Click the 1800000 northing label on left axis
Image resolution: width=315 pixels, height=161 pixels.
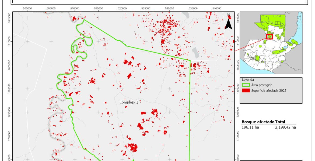[10, 89]
